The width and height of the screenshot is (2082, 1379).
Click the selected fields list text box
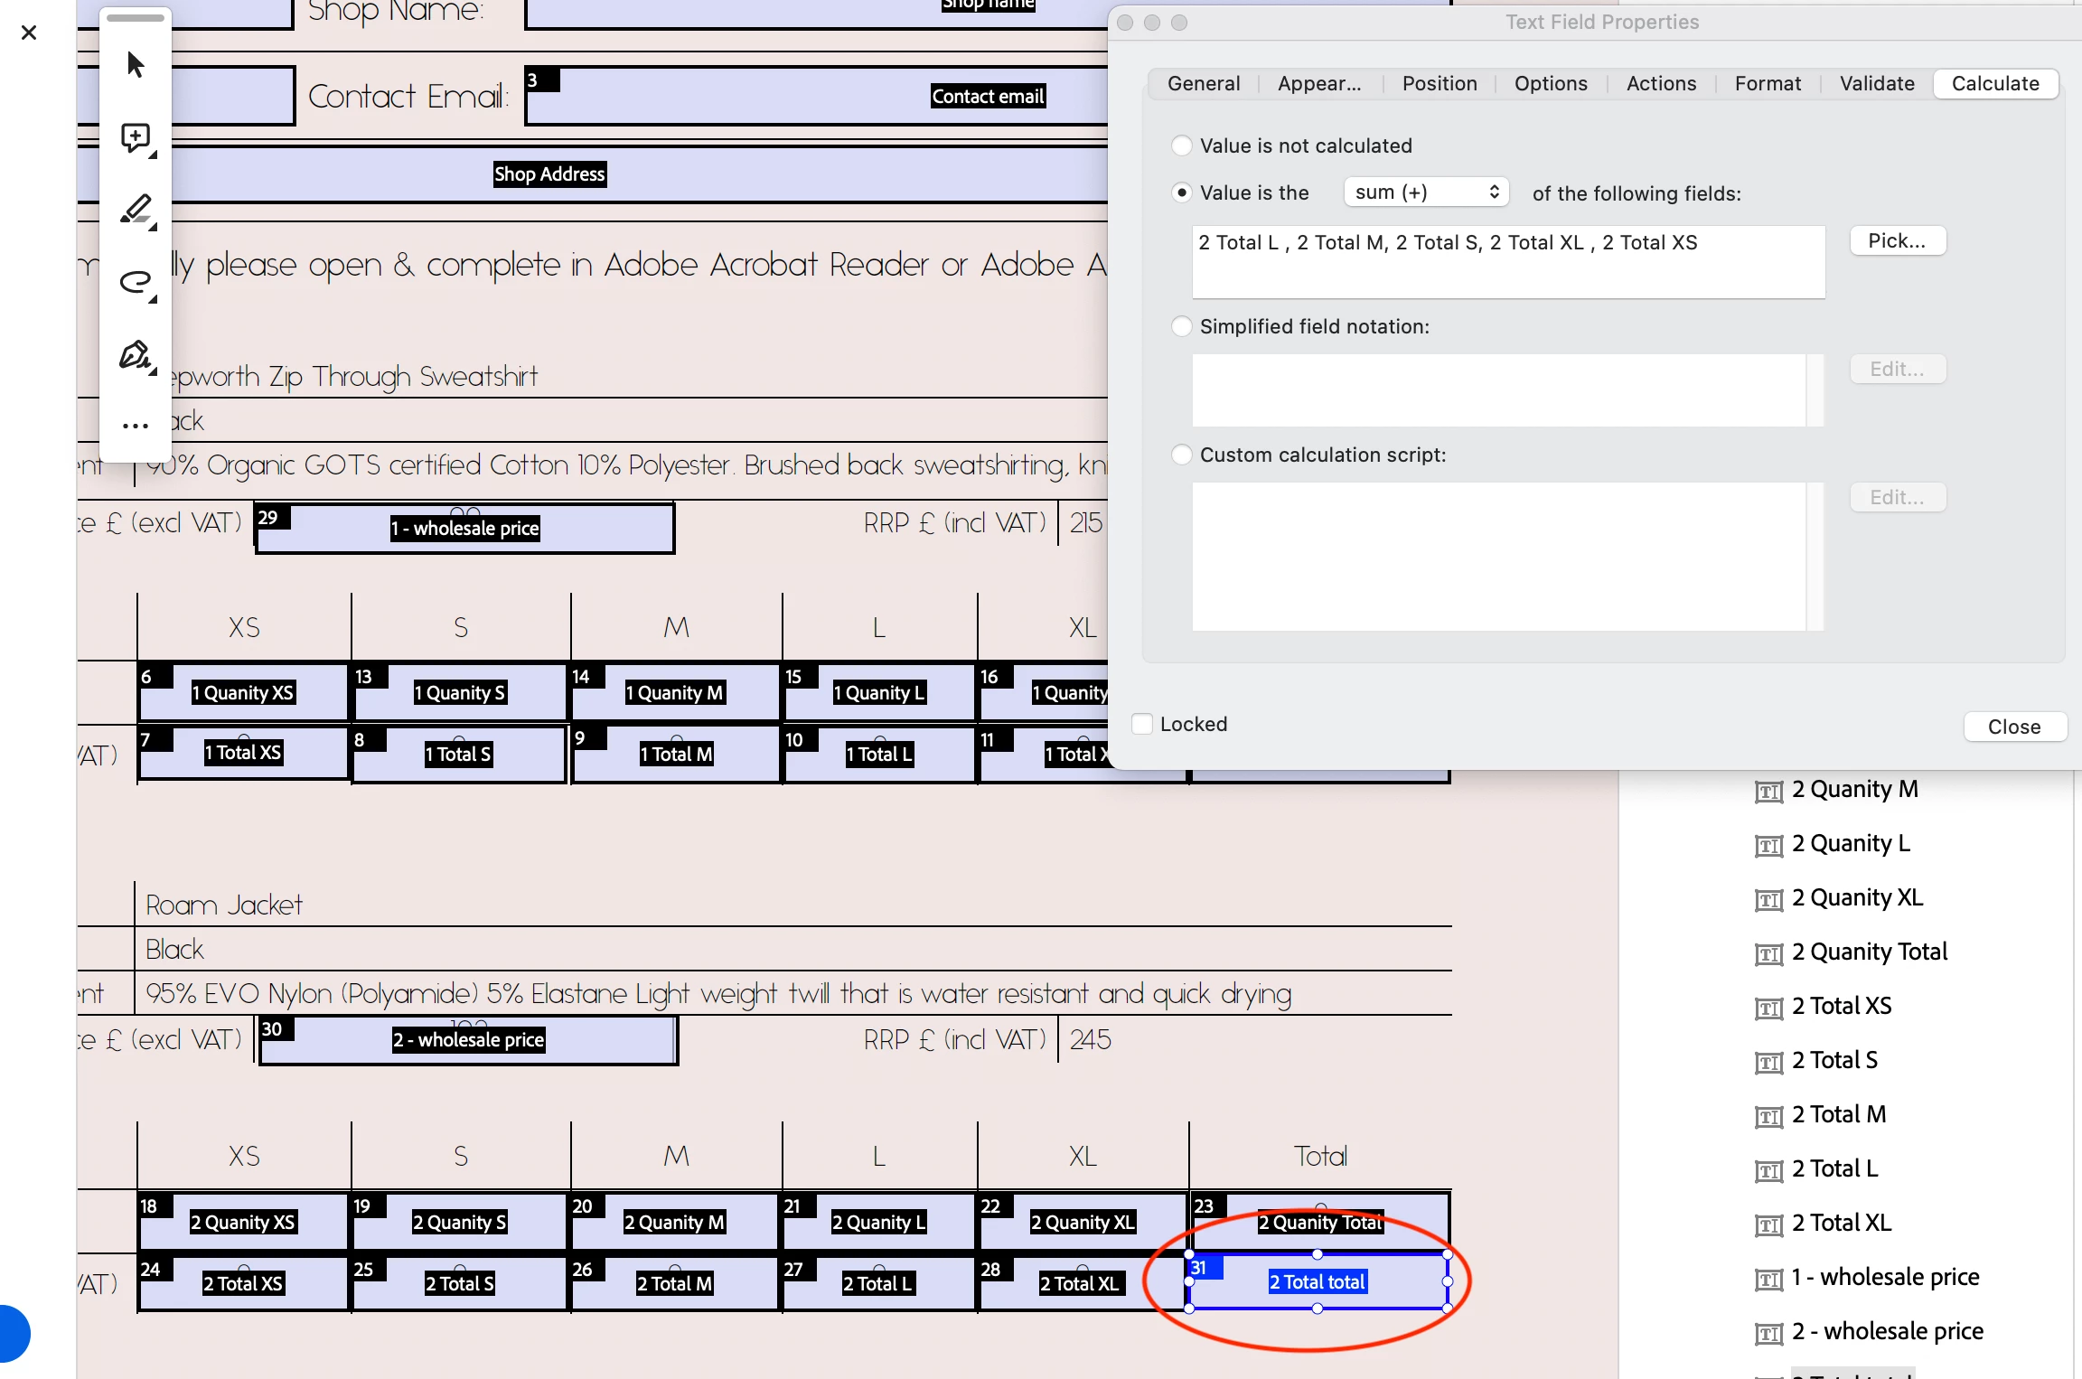(1507, 262)
